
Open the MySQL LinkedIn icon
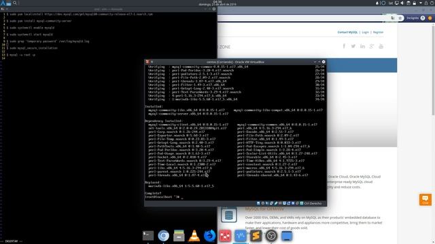(x=362, y=46)
